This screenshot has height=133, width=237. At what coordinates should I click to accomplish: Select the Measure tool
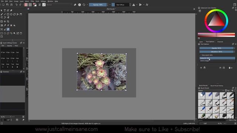5,29
